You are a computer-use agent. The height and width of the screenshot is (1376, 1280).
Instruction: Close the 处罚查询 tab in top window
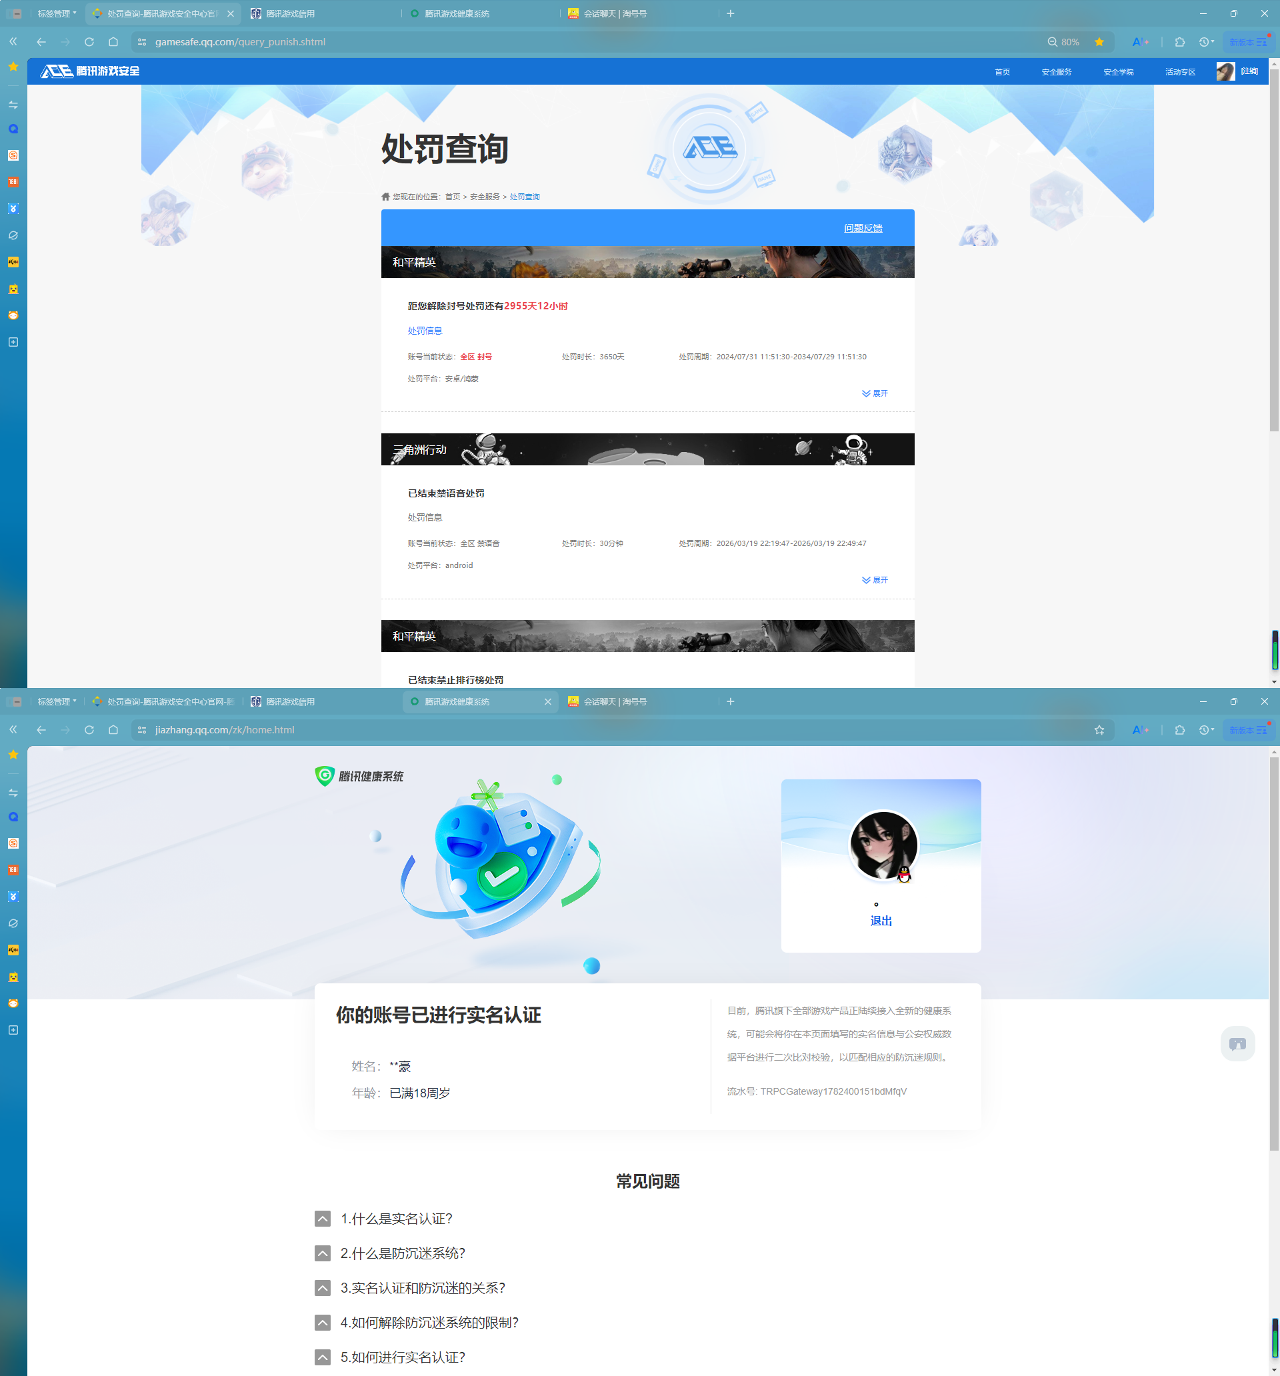click(231, 13)
